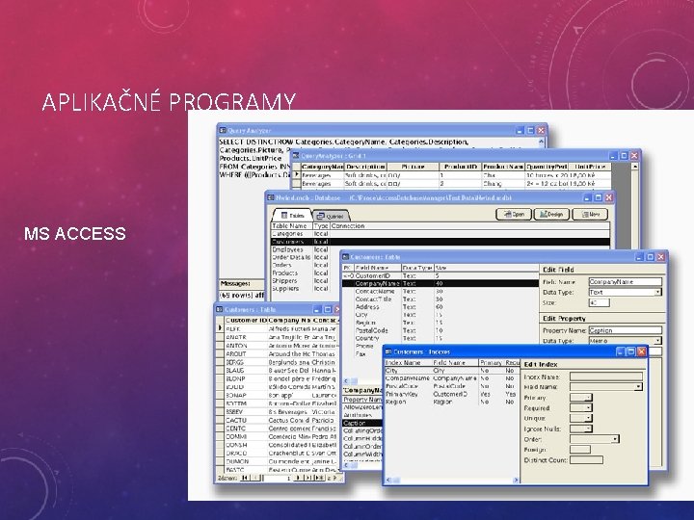
Task: Open the Order dropdown in Edit Index
Action: [615, 439]
